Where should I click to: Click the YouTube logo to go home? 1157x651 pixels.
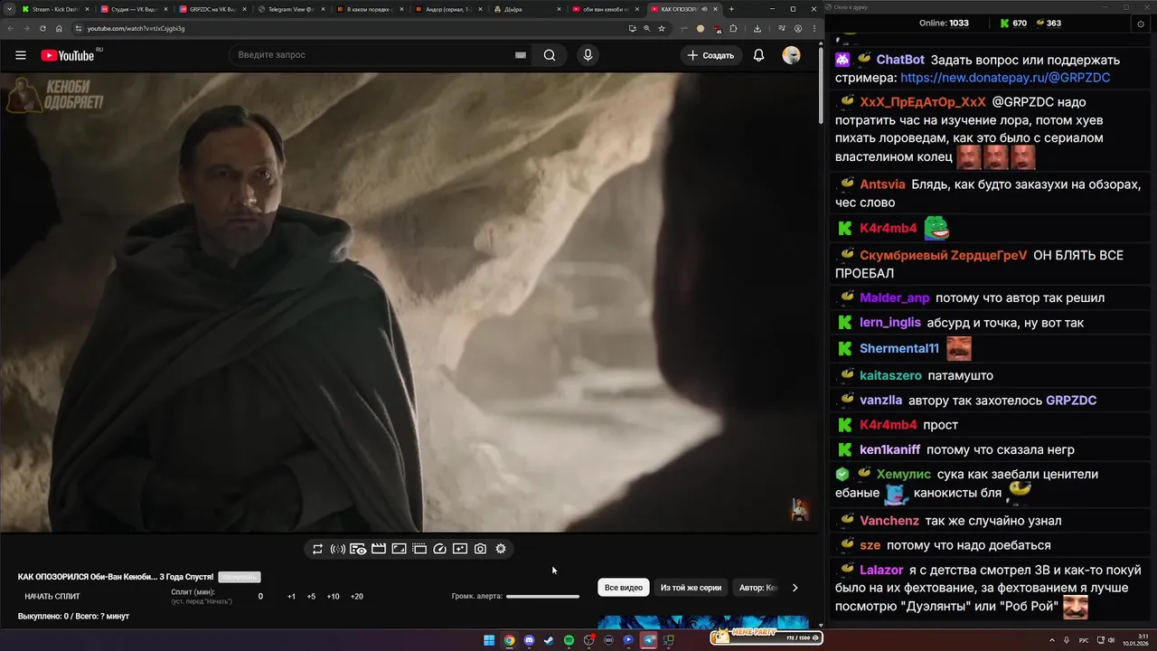coord(68,55)
